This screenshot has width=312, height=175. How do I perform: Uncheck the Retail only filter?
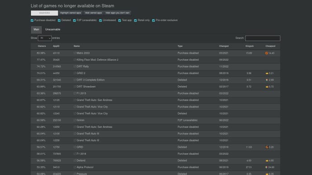[x=136, y=20]
